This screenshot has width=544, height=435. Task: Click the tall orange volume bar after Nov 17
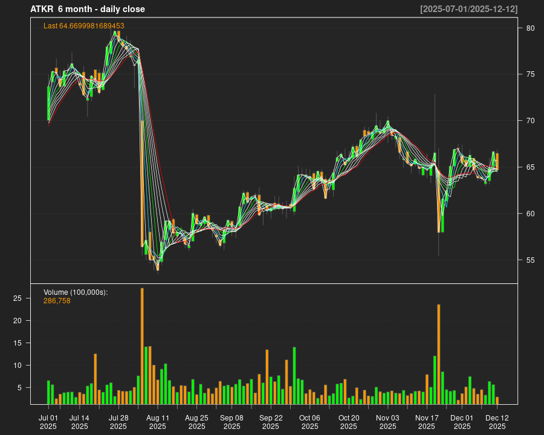(439, 354)
